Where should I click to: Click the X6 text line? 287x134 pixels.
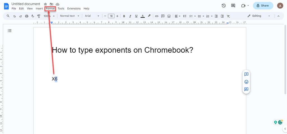click(55, 79)
